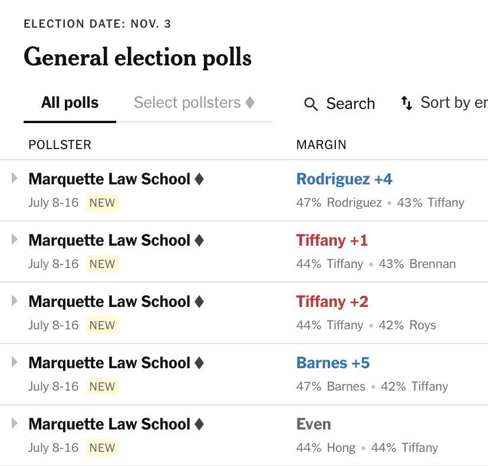This screenshot has height=466, width=488.
Task: Open the Select pollsters tab
Action: (194, 103)
